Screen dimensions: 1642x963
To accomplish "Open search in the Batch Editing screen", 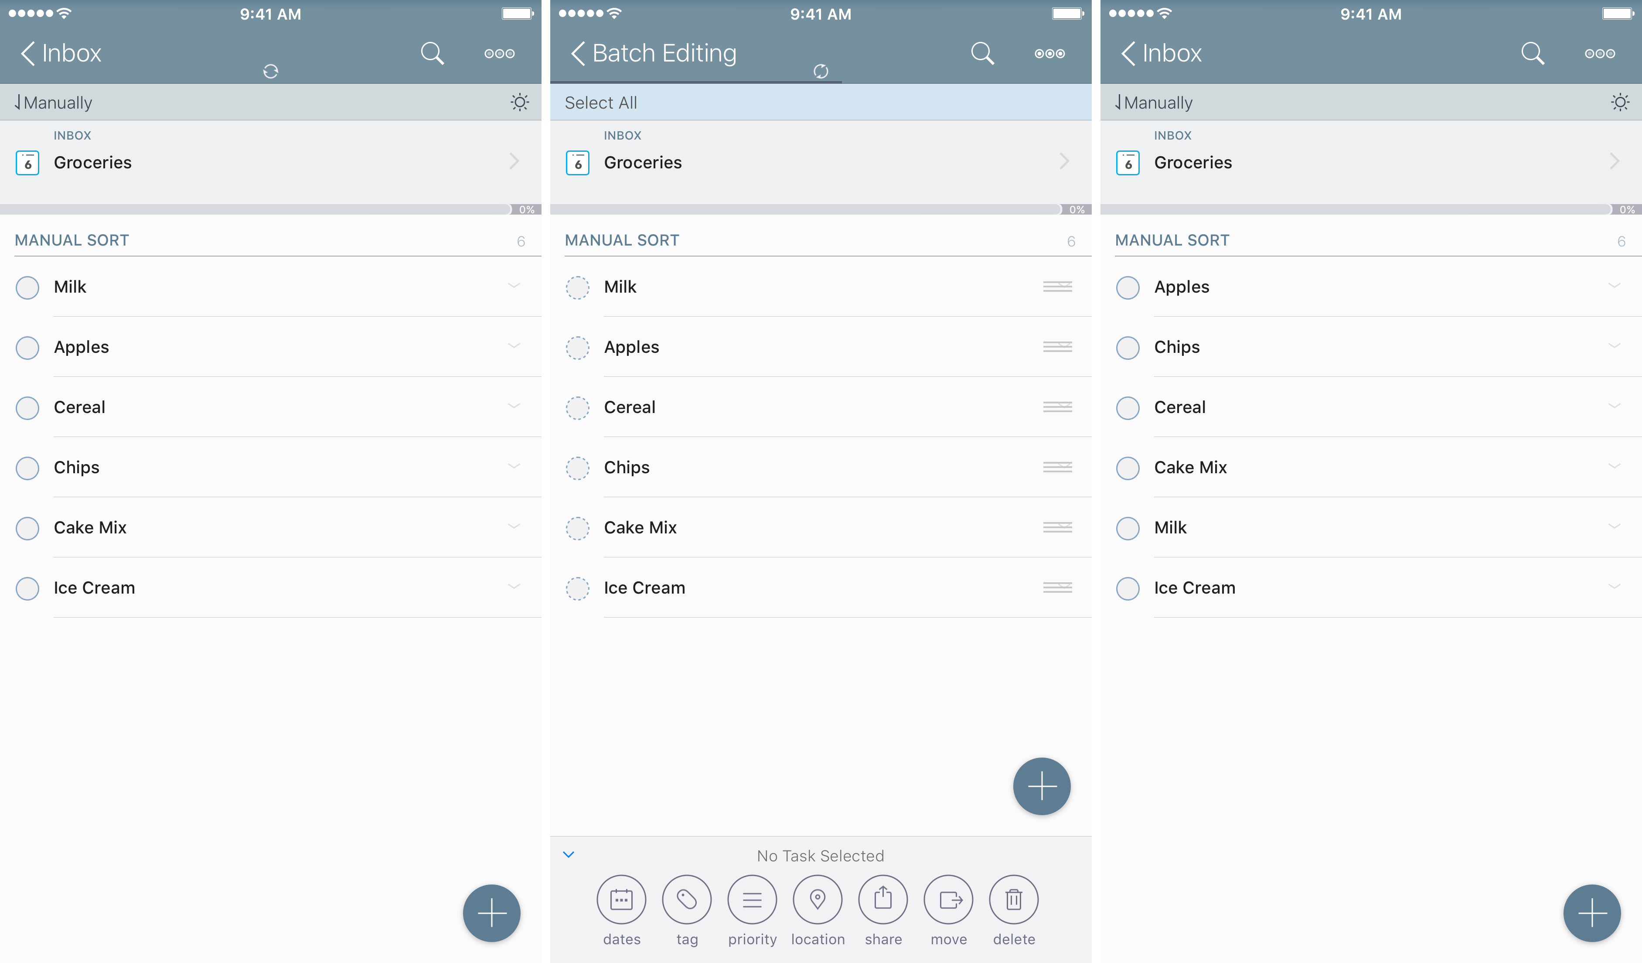I will pos(982,54).
